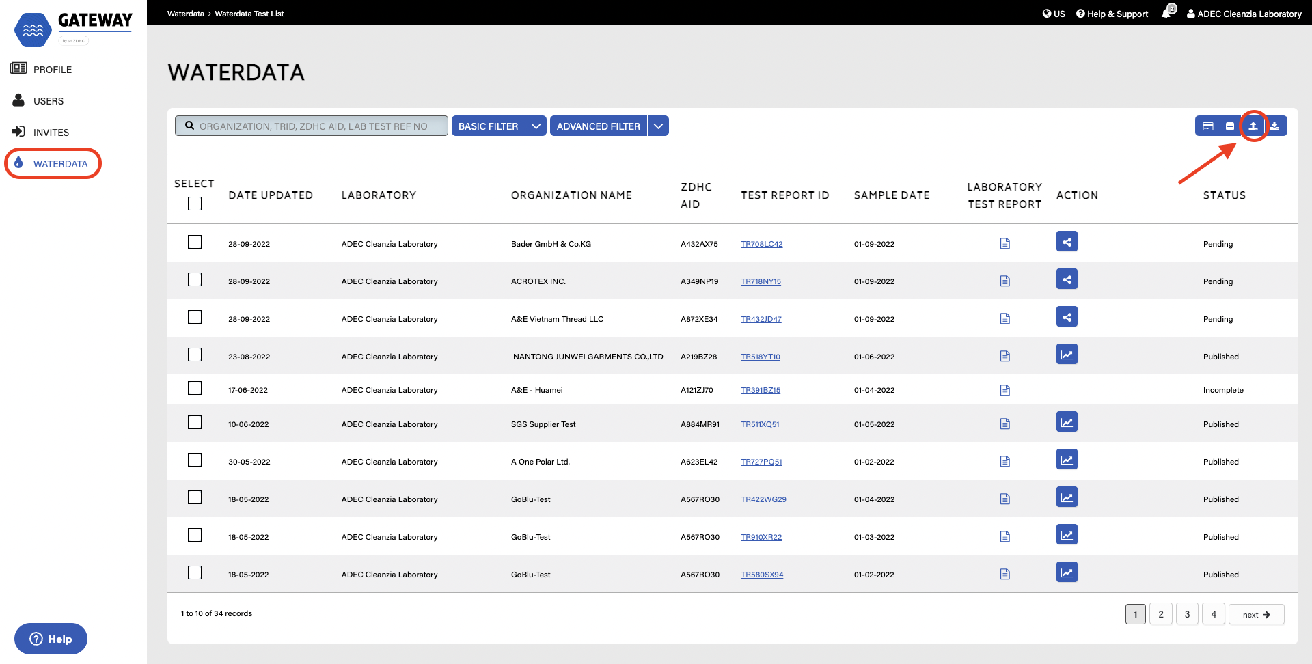Open lab report document for SGS Supplier Test
The image size is (1312, 664).
coord(1005,424)
